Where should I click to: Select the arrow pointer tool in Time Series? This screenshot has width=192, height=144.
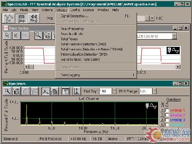pyautogui.click(x=7, y=35)
